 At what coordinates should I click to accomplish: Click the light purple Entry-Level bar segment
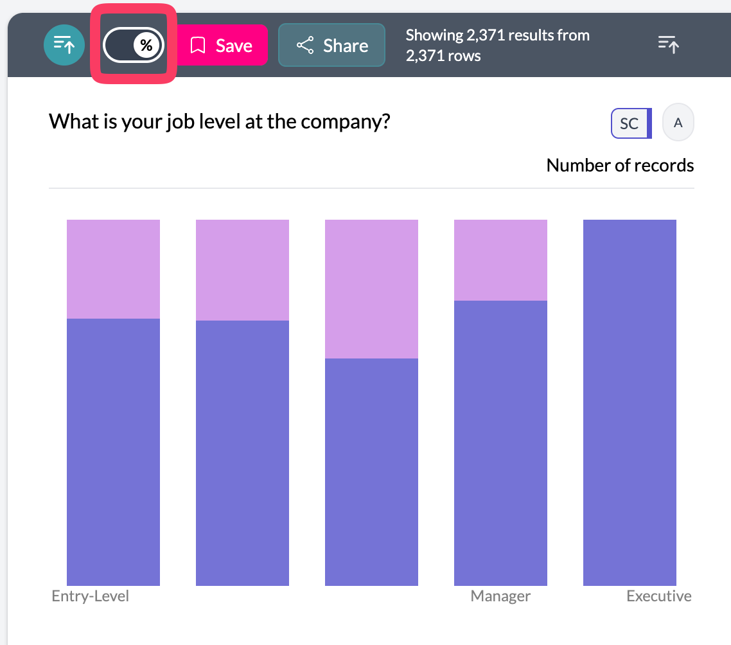(x=113, y=269)
